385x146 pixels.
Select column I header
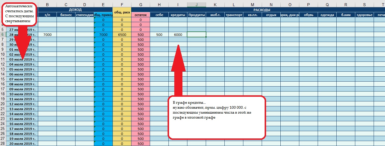[178, 5]
